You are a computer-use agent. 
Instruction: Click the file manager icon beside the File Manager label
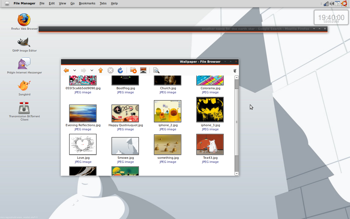(7, 4)
